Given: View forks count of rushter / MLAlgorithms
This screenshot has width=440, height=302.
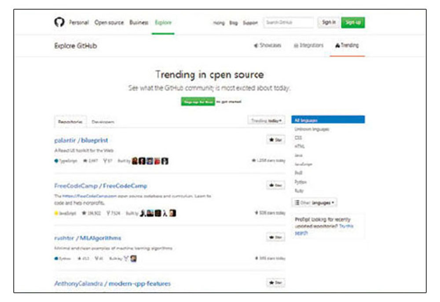Looking at the screenshot, I should pyautogui.click(x=99, y=258).
